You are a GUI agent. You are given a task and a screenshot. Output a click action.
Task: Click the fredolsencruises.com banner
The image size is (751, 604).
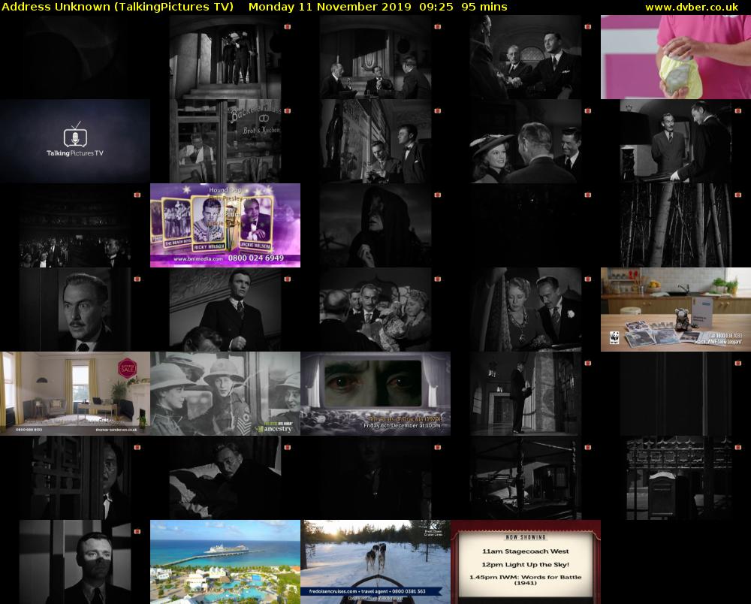[x=371, y=591]
